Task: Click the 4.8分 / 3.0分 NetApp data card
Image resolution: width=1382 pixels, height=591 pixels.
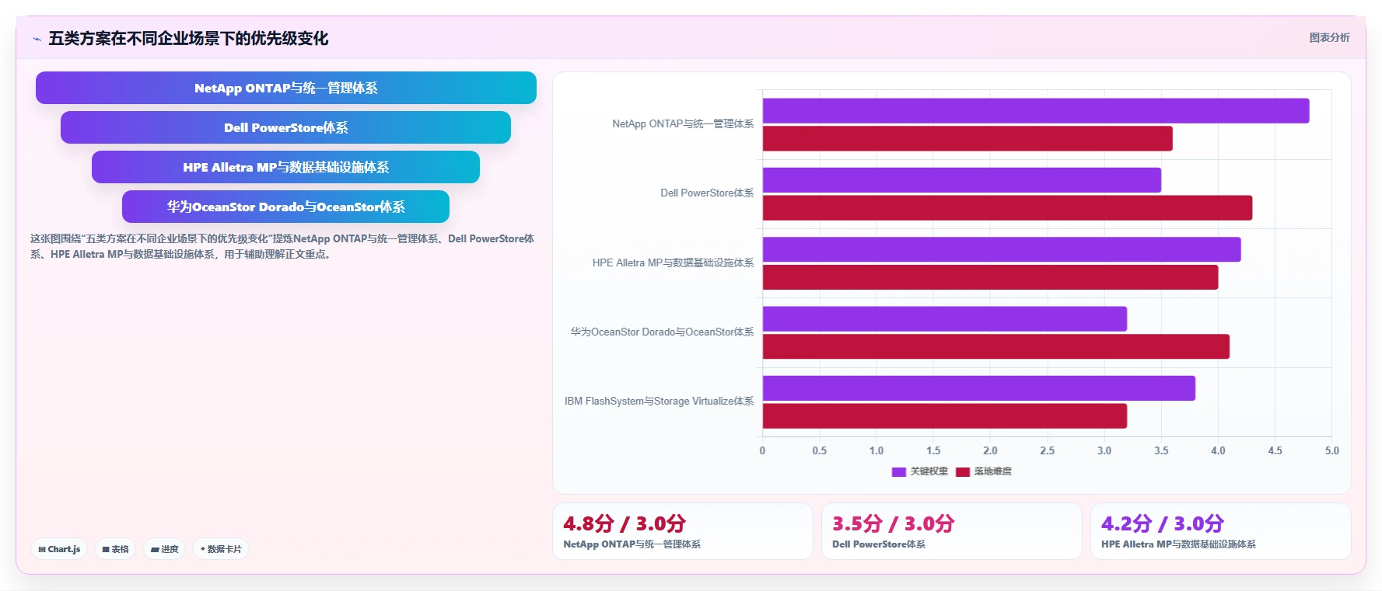Action: [682, 531]
